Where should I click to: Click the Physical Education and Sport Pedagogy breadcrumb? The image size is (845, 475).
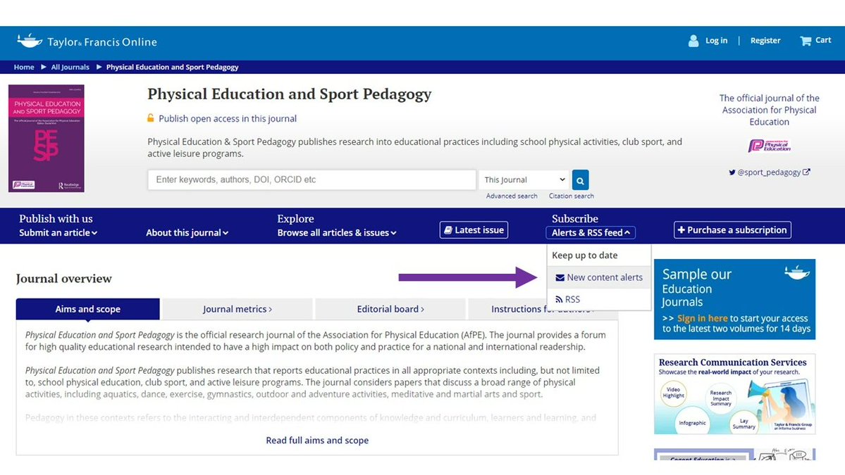click(x=173, y=68)
